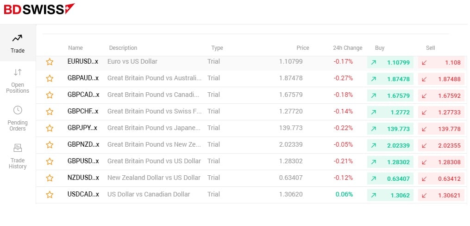This screenshot has height=226, width=470.
Task: Buy EURUSD at 1.10799
Action: (x=390, y=62)
